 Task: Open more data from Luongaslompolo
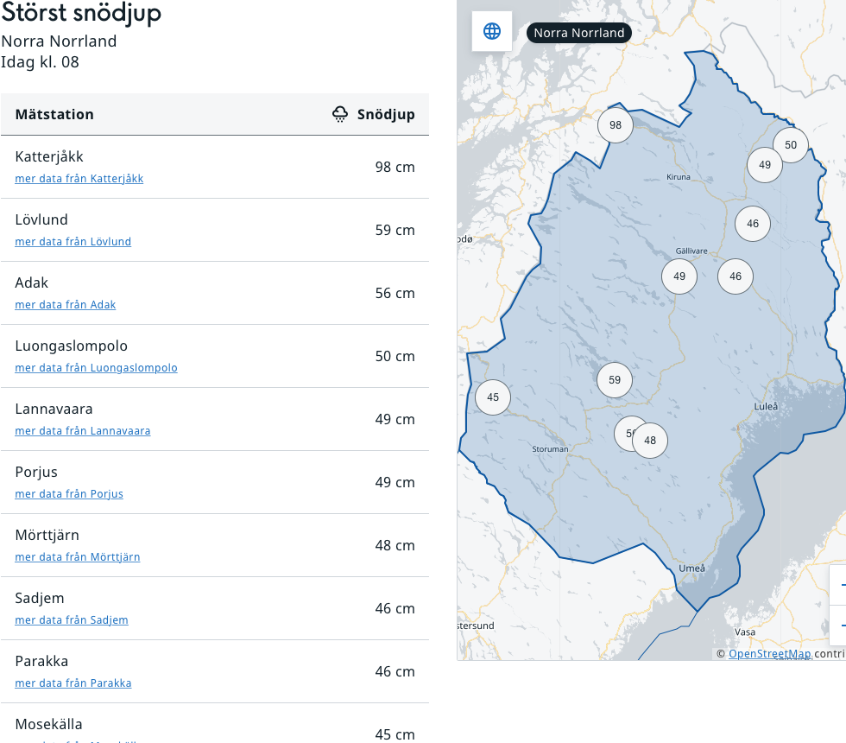(97, 368)
